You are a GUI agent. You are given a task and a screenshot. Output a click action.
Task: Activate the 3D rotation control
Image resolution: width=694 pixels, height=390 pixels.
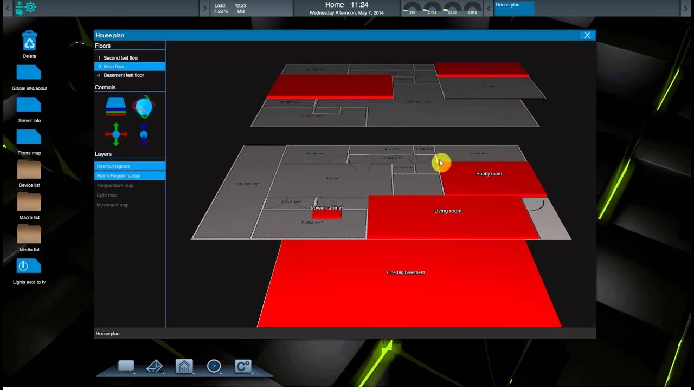[x=143, y=107]
